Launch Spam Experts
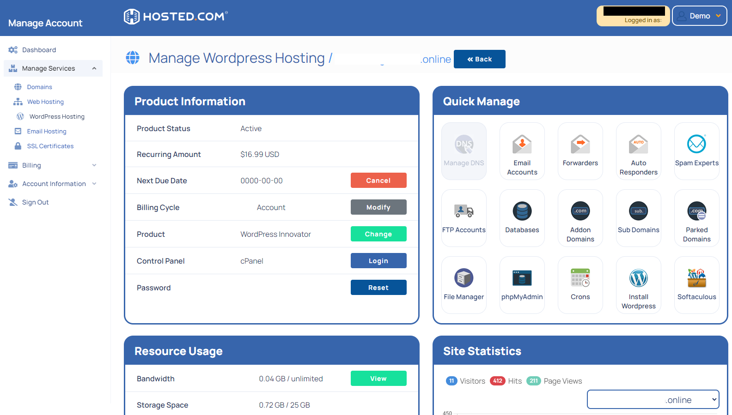Screen dimensions: 732x415 696,151
